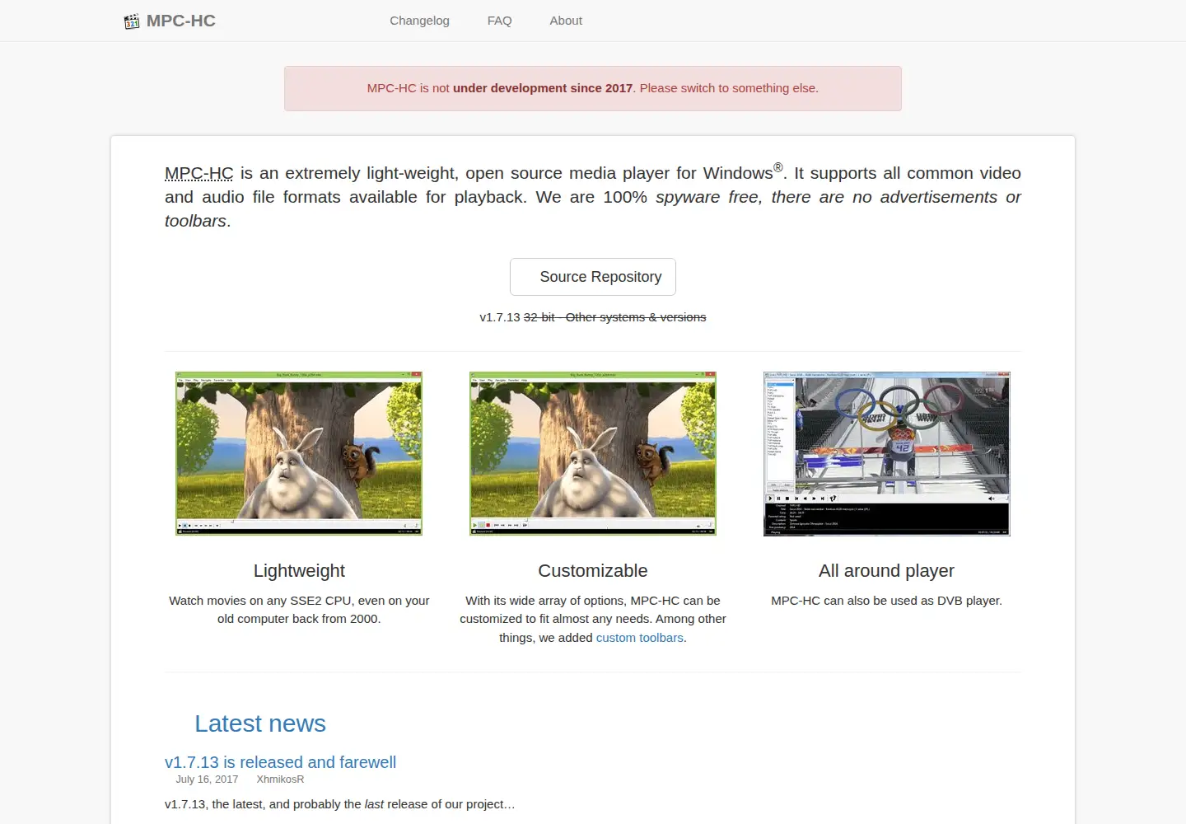This screenshot has height=824, width=1186.
Task: Click the MPC-HC abbreviation in intro text
Action: point(199,173)
